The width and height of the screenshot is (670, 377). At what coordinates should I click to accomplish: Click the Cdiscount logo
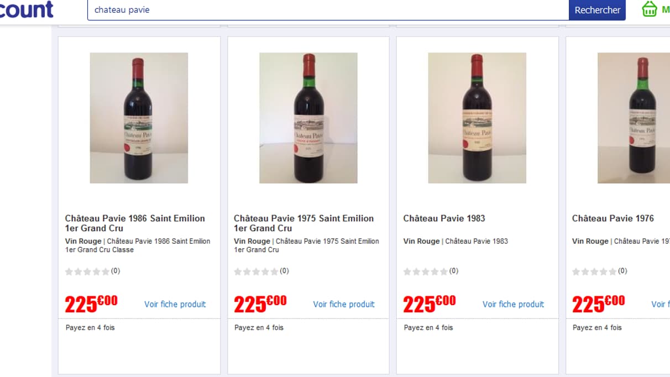point(27,9)
